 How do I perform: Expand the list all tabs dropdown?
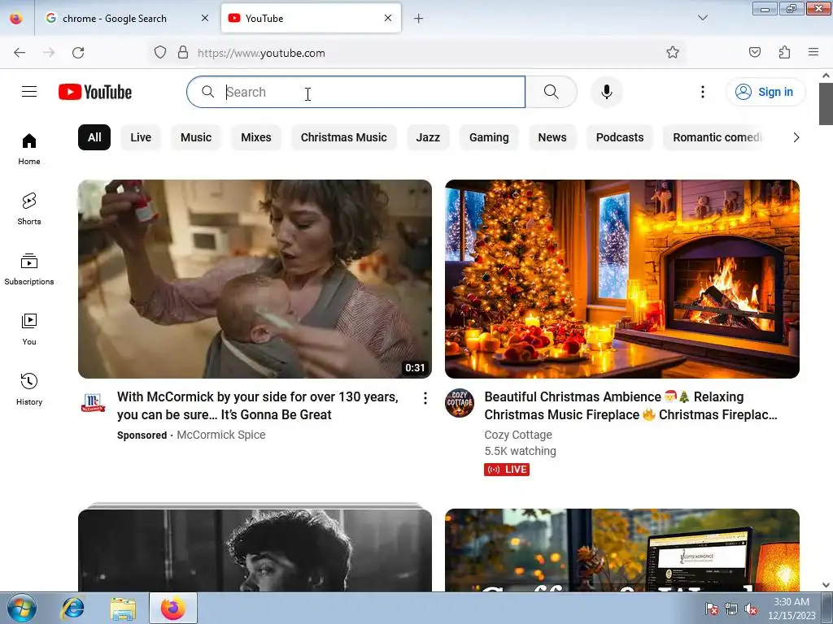702,18
